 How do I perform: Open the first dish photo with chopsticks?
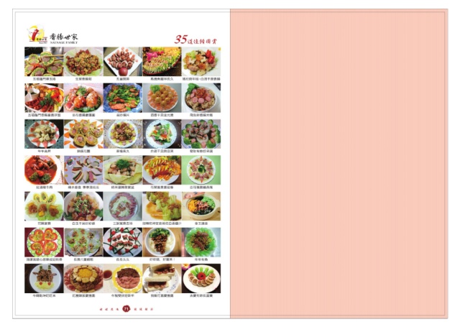pos(44,62)
